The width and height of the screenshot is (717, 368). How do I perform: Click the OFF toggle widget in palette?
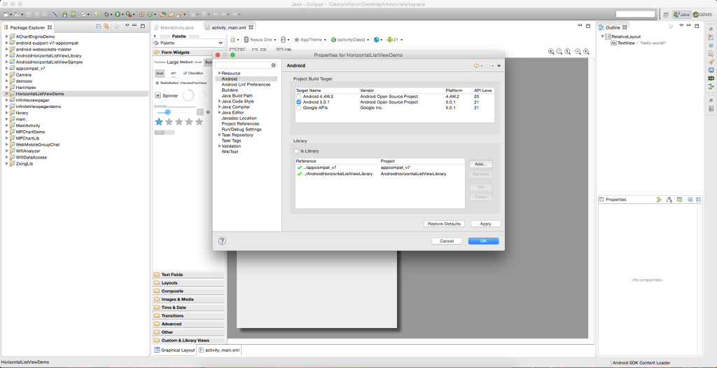click(x=174, y=73)
